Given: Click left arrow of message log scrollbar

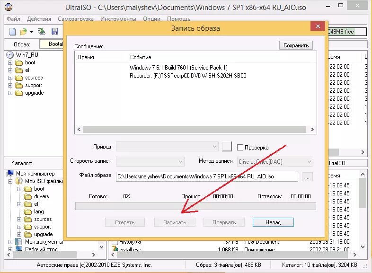Looking at the screenshot, I should coord(79,129).
